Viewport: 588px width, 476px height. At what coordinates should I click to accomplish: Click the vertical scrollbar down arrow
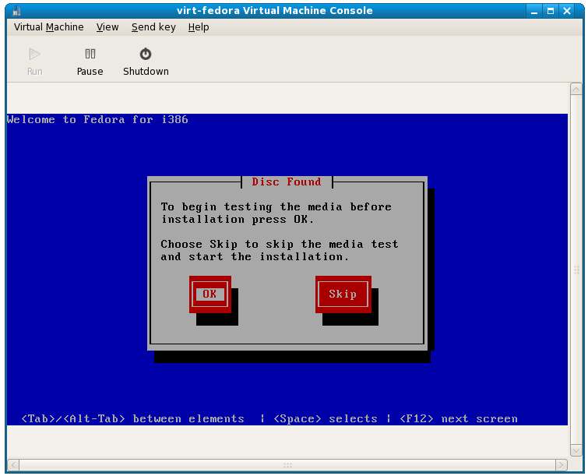(576, 450)
